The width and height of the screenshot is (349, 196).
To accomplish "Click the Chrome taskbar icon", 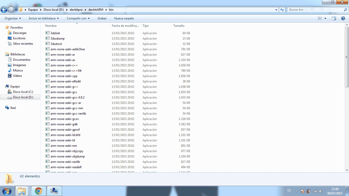I will coord(39,191).
